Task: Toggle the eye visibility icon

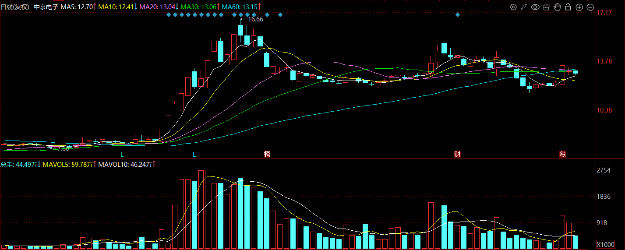Action: click(535, 7)
